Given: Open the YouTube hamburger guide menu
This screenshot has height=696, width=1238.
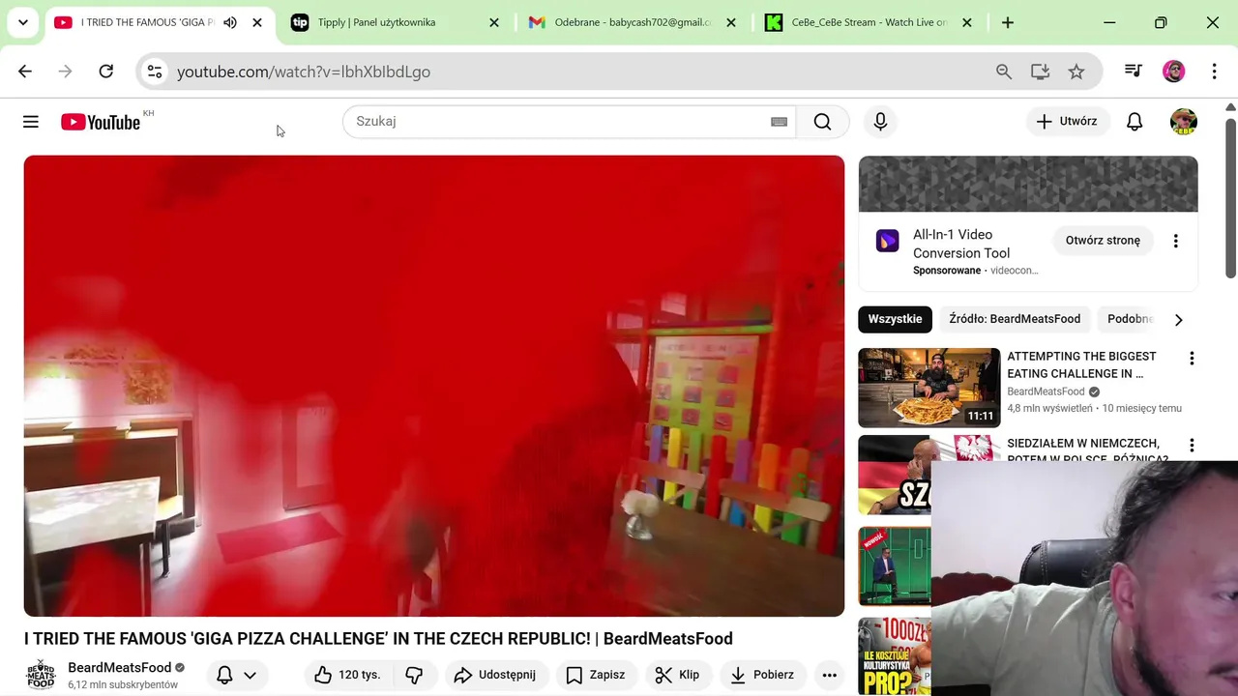Looking at the screenshot, I should pos(31,122).
